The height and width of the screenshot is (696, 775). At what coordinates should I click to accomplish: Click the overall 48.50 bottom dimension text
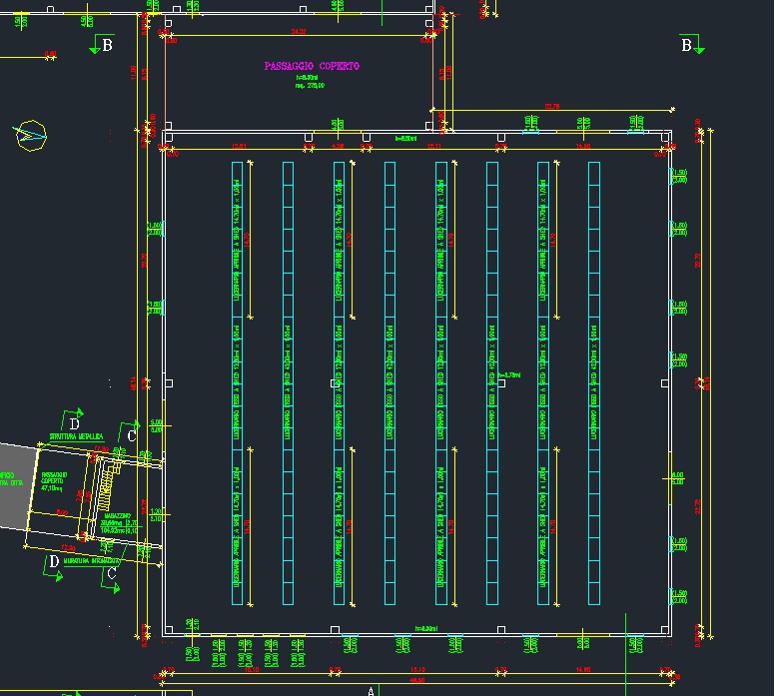click(x=417, y=681)
